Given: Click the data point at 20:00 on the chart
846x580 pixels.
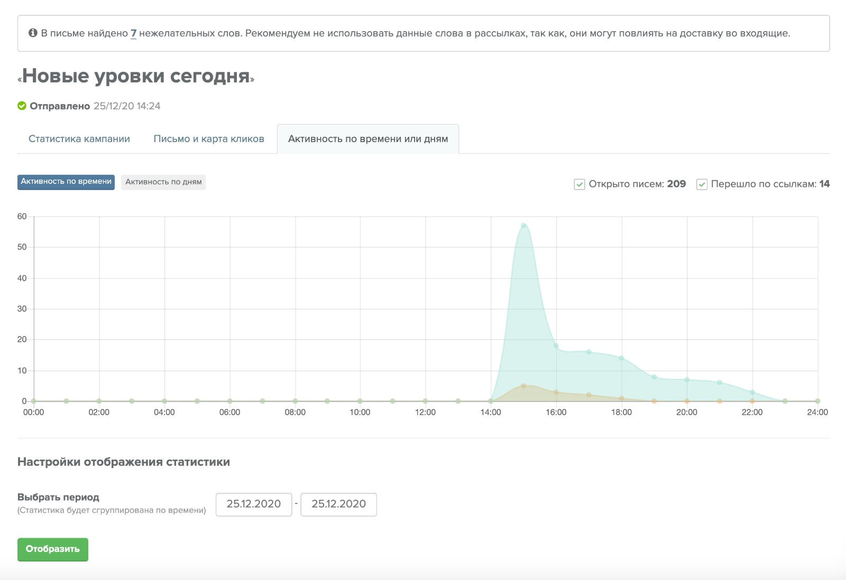Looking at the screenshot, I should (x=686, y=379).
